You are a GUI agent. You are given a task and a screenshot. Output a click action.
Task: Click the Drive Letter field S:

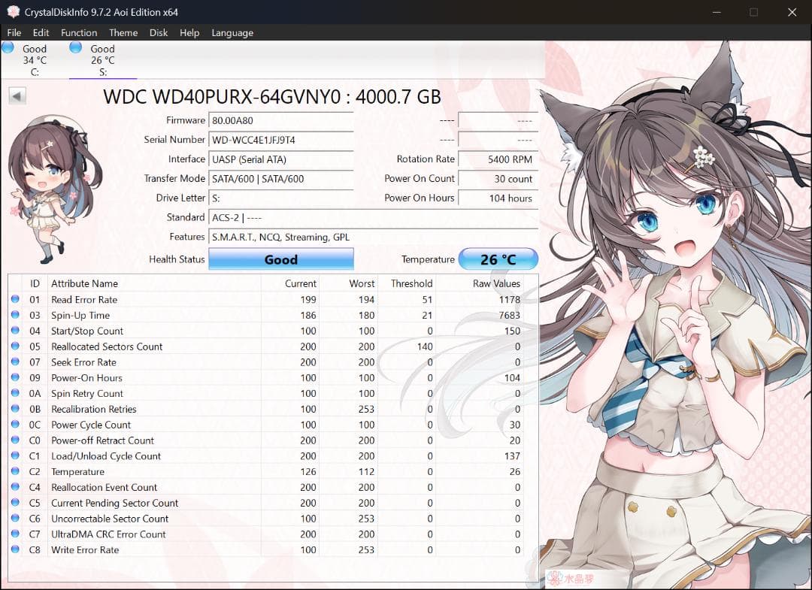(x=281, y=198)
